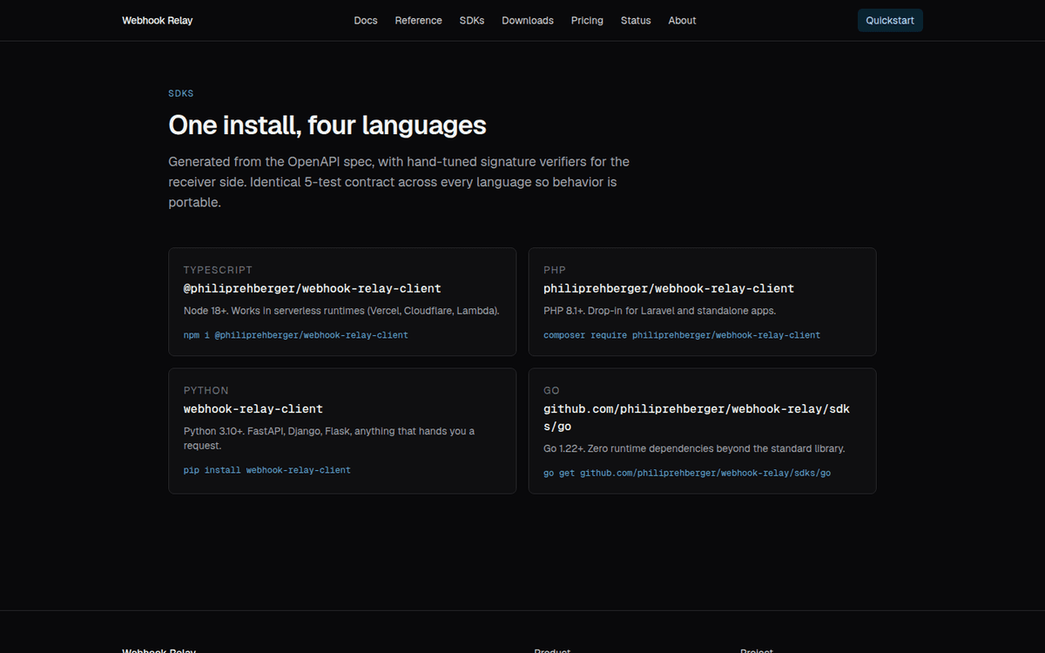1045x653 pixels.
Task: Go to SDKs in the top navigation
Action: click(x=472, y=20)
